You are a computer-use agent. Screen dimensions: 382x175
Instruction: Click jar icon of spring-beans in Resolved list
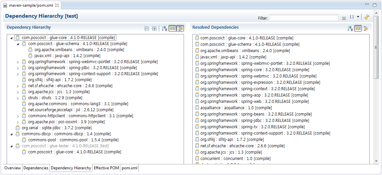[197, 114]
